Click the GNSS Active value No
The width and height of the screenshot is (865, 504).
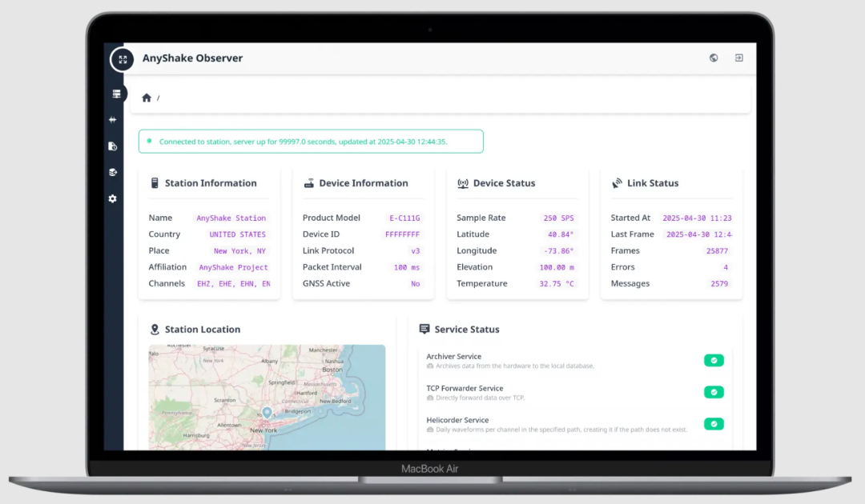pyautogui.click(x=416, y=284)
